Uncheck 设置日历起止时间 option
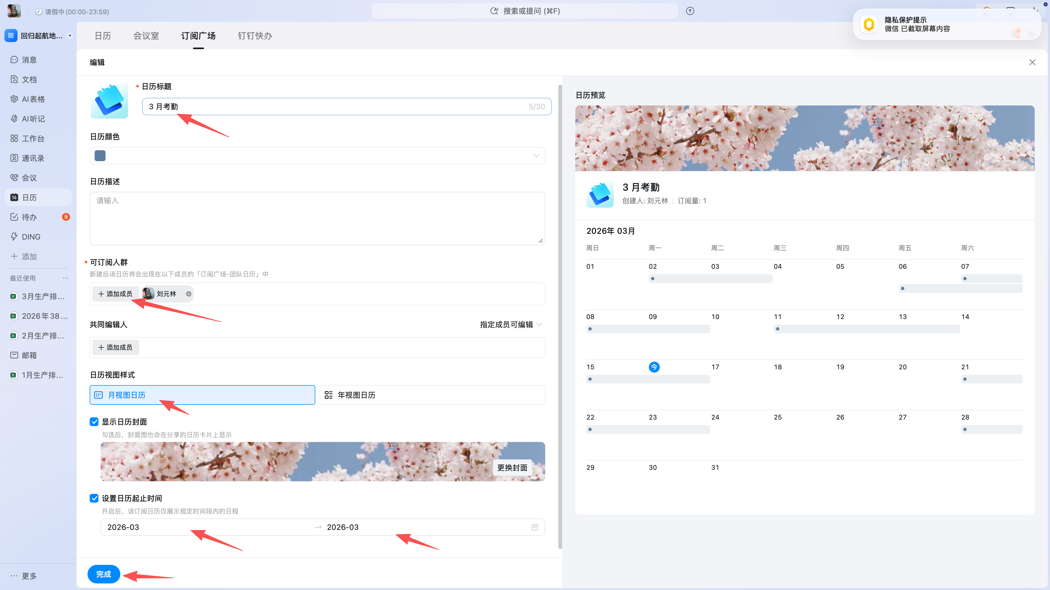This screenshot has width=1050, height=590. (x=94, y=498)
